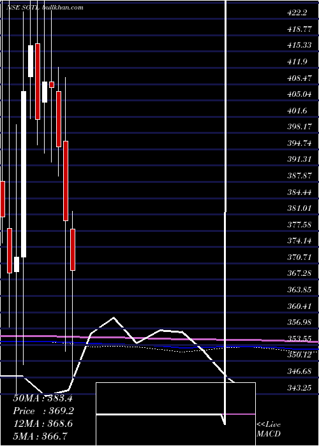The image size is (319, 446).
Task: Click the 360.41 price axis label
Action: tap(300, 306)
